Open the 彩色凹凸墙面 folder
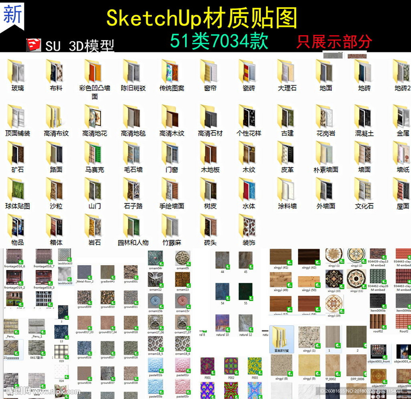Viewport: 411px width, 399px height. tap(94, 71)
